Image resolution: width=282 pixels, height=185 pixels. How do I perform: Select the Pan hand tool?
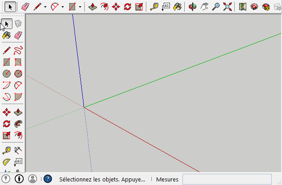(204, 7)
